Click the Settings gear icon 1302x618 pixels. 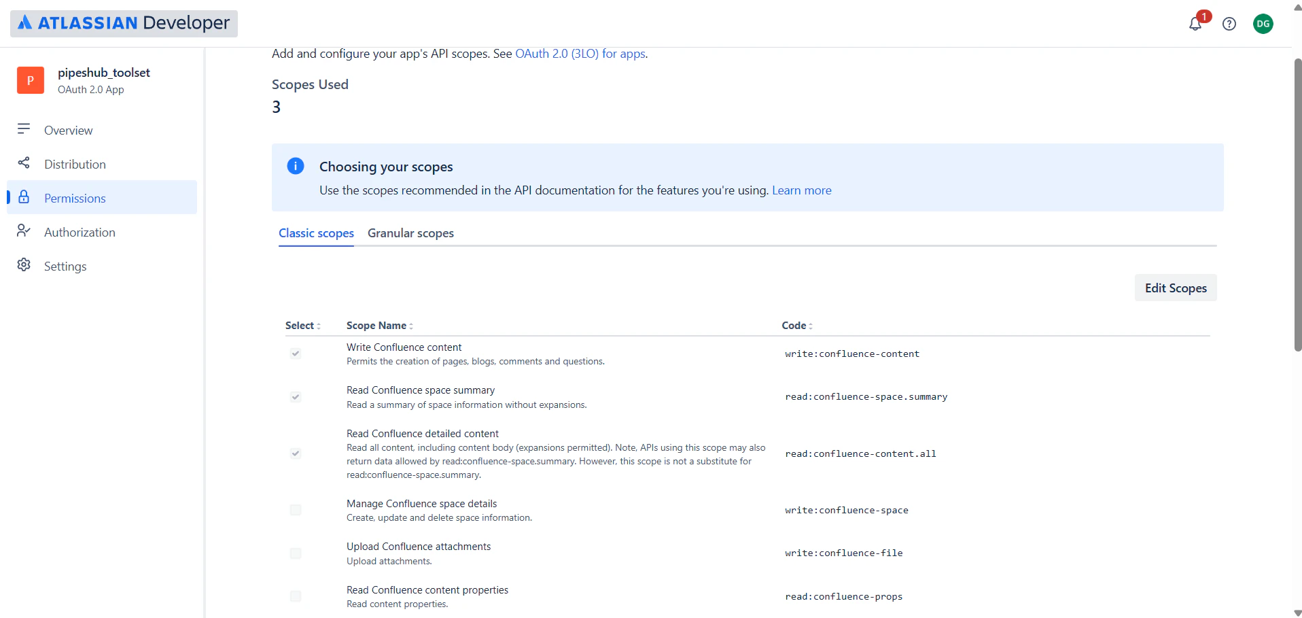[24, 265]
